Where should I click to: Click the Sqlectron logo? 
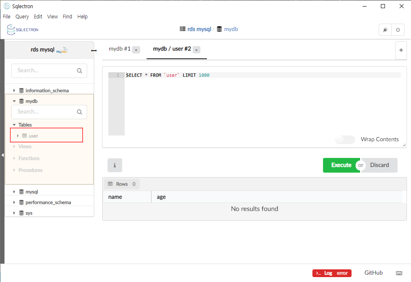(22, 30)
